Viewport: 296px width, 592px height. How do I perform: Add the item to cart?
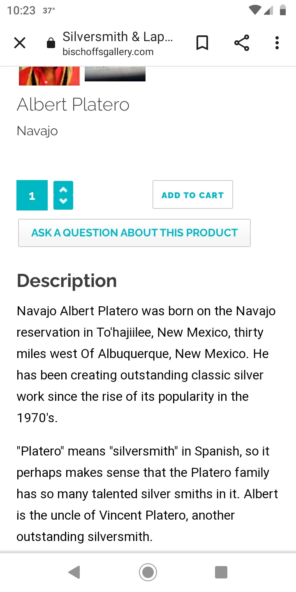(x=192, y=195)
